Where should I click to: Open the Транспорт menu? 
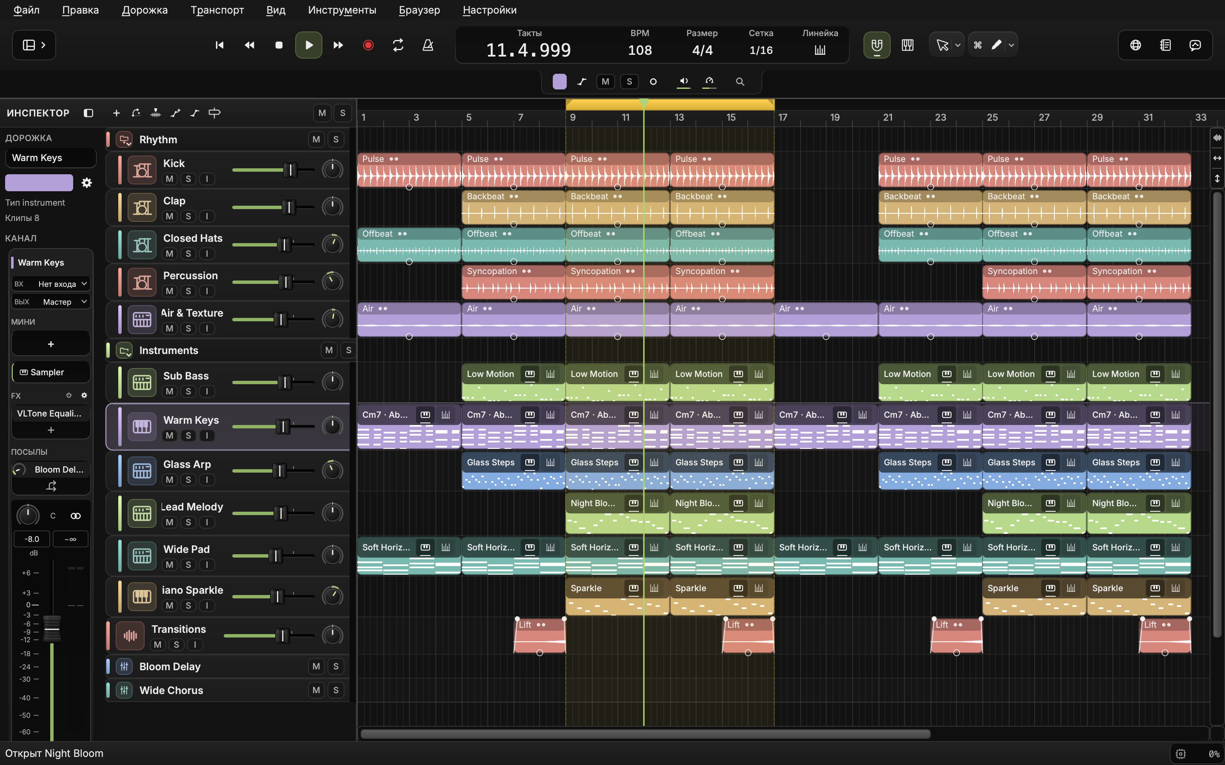[217, 10]
